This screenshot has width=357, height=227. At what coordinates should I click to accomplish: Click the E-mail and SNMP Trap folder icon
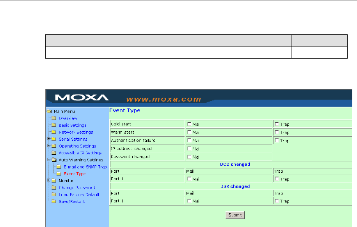[59, 166]
